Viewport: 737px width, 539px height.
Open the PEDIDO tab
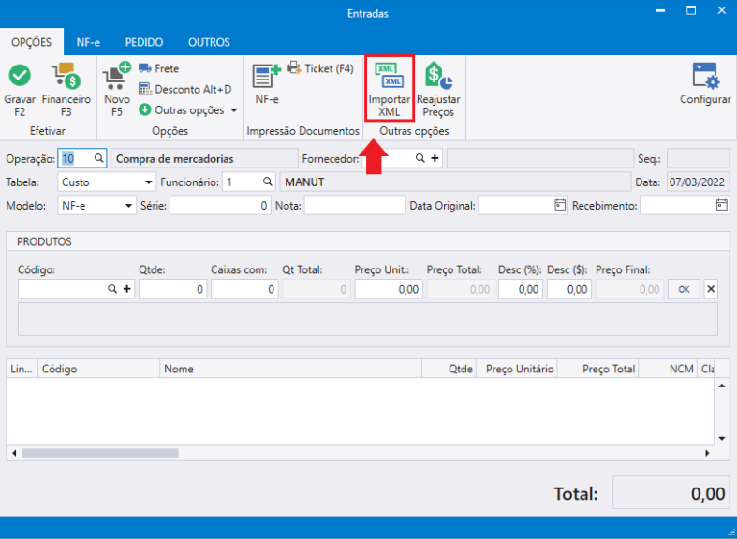click(x=144, y=42)
